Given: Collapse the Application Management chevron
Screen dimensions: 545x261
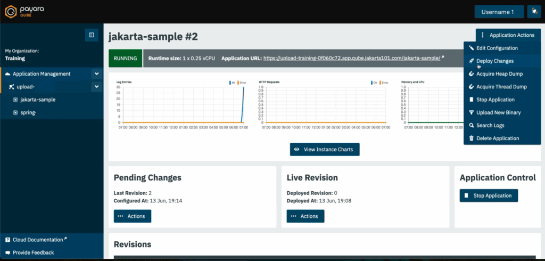Looking at the screenshot, I should (x=96, y=74).
